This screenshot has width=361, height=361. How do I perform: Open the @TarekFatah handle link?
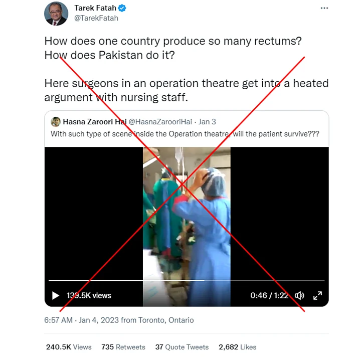point(96,18)
